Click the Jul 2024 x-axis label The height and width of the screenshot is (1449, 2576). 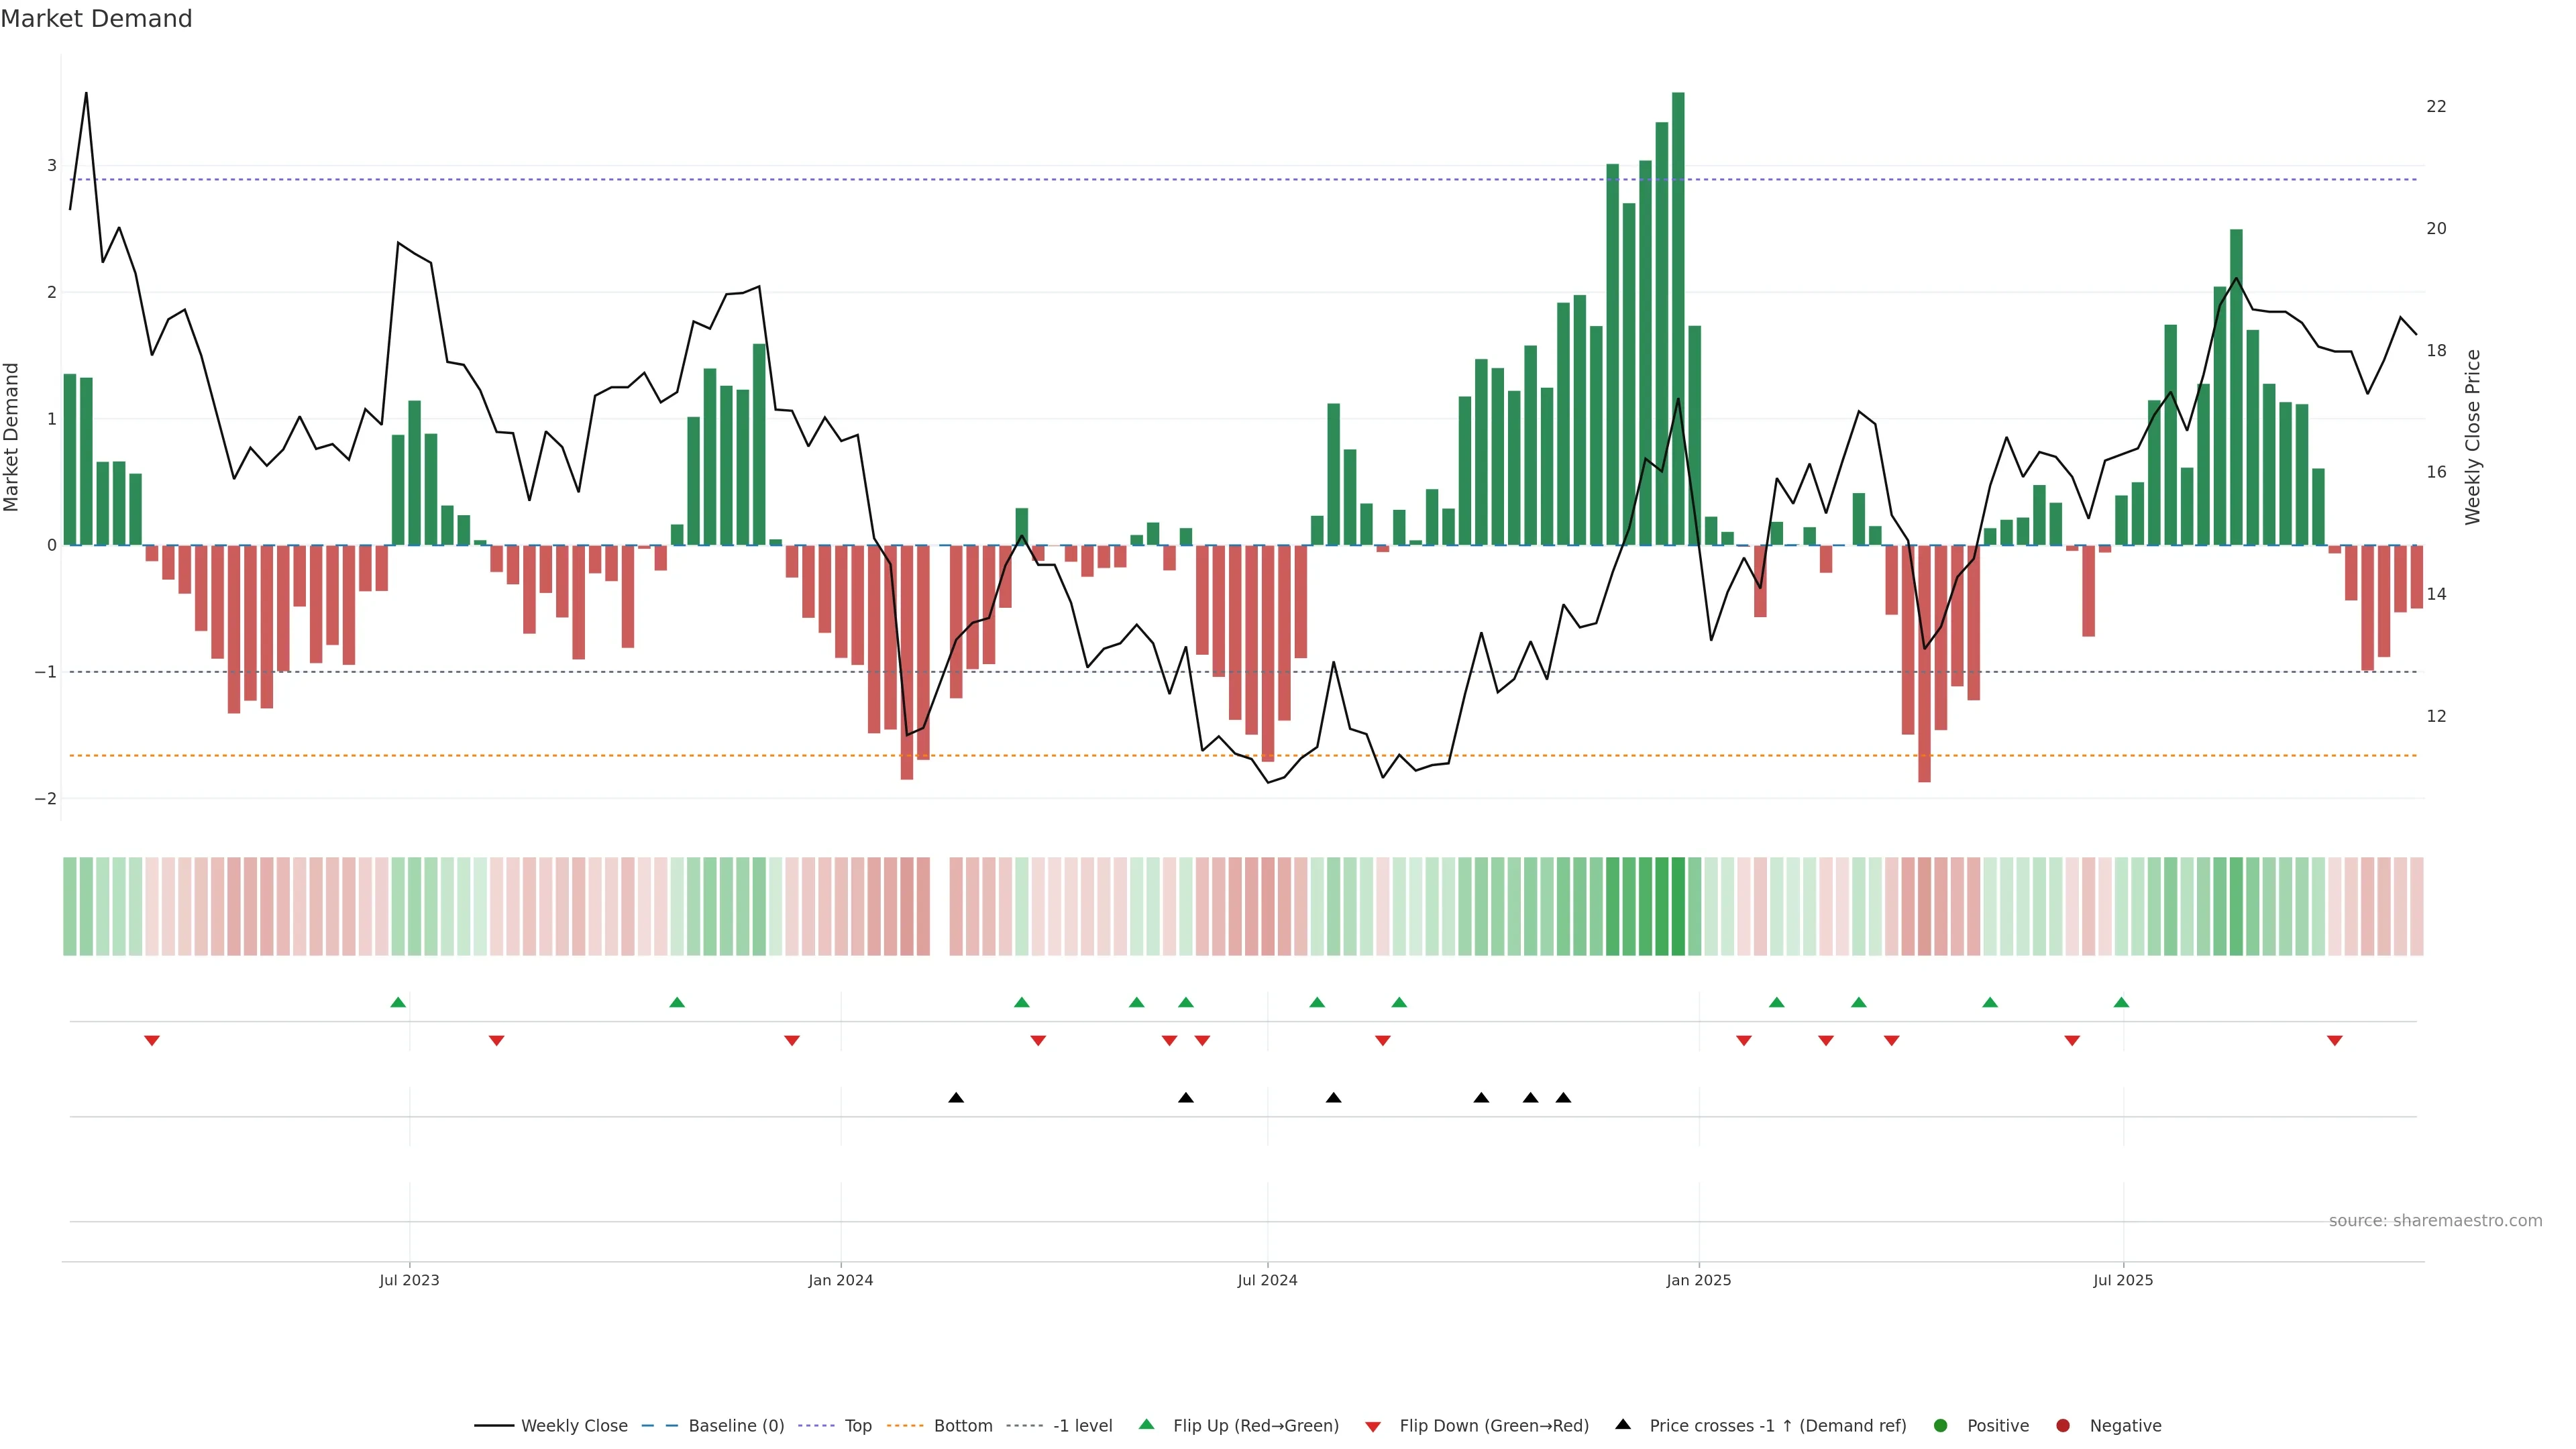point(1267,1280)
